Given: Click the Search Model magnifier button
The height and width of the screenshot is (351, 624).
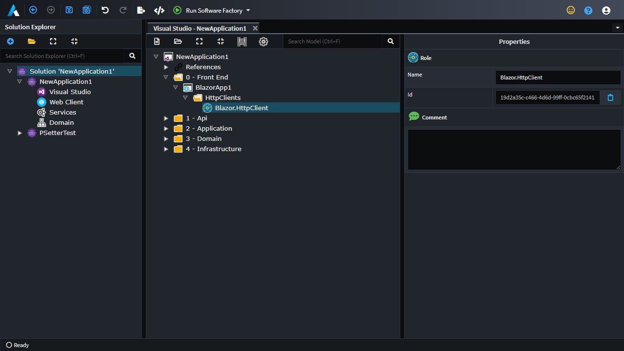Looking at the screenshot, I should pyautogui.click(x=390, y=41).
